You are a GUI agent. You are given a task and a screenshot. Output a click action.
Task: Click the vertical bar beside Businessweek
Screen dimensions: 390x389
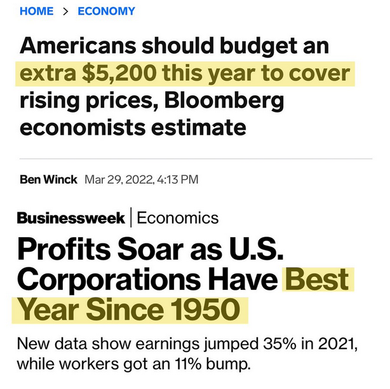(x=131, y=217)
